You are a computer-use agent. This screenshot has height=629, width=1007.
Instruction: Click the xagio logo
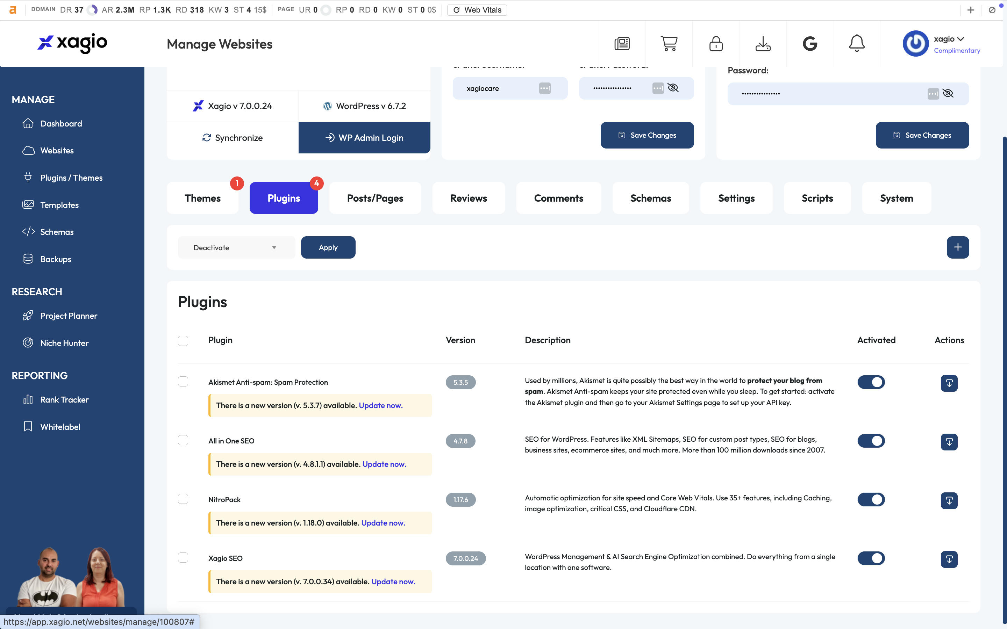72,43
